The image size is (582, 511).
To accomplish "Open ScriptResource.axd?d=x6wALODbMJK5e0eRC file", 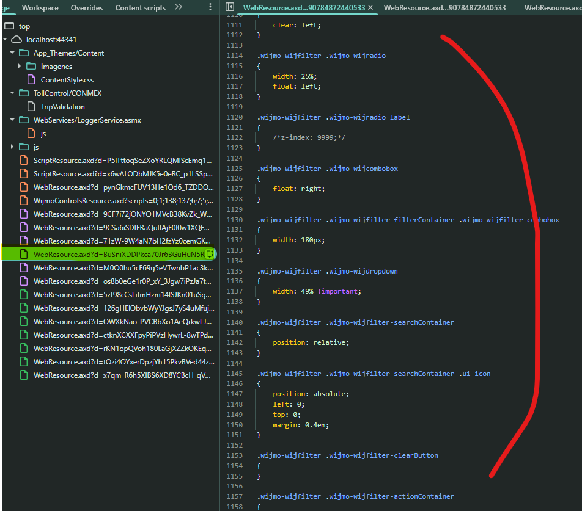I will pyautogui.click(x=123, y=174).
